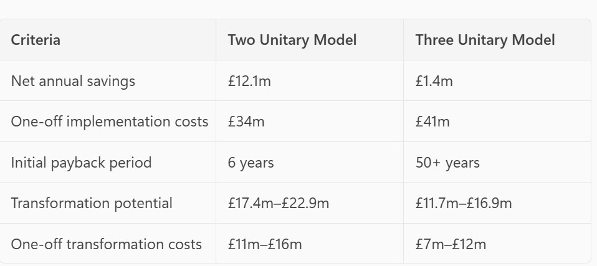This screenshot has width=597, height=266.
Task: Select the £17.4m–£22.9m transformation potential cell
Action: (278, 203)
